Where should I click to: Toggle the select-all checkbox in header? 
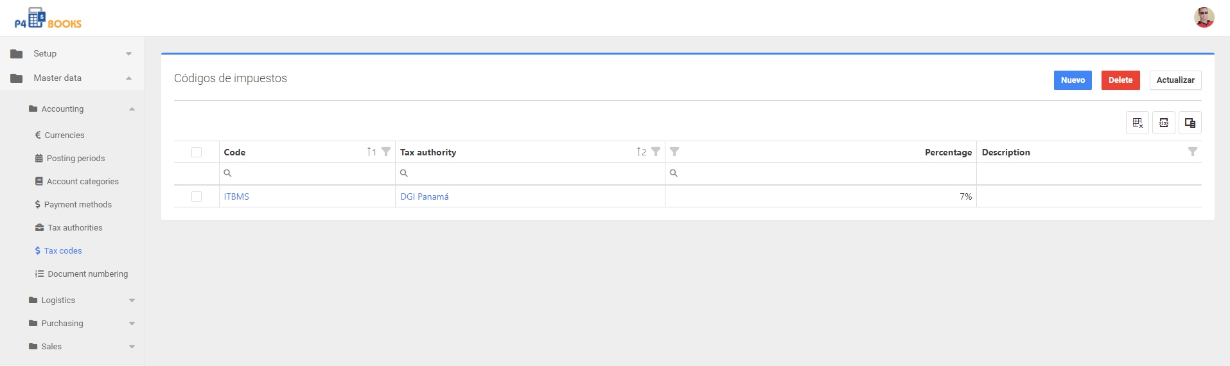pos(197,152)
